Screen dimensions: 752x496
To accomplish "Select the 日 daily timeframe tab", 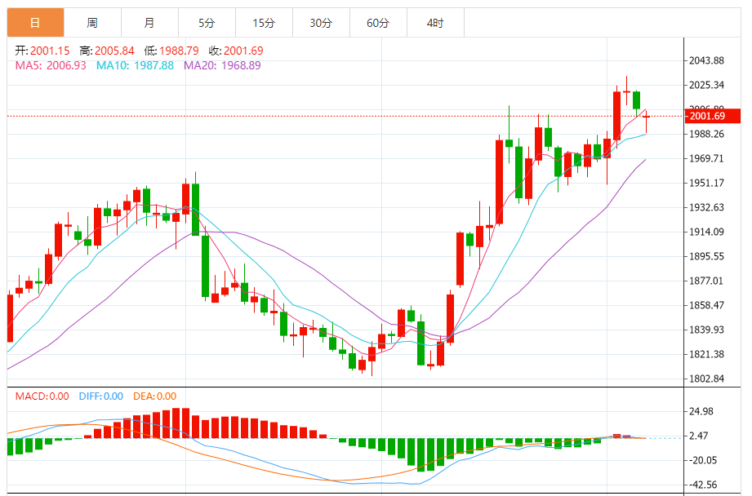I will pyautogui.click(x=35, y=23).
